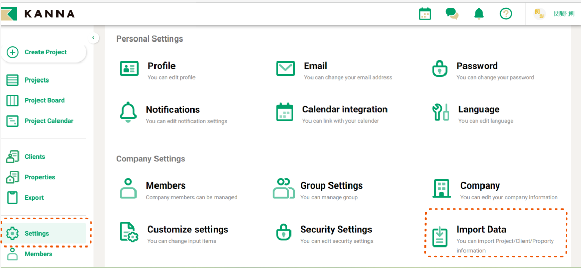581x268 pixels.
Task: Open Project Board in sidebar
Action: 44,100
